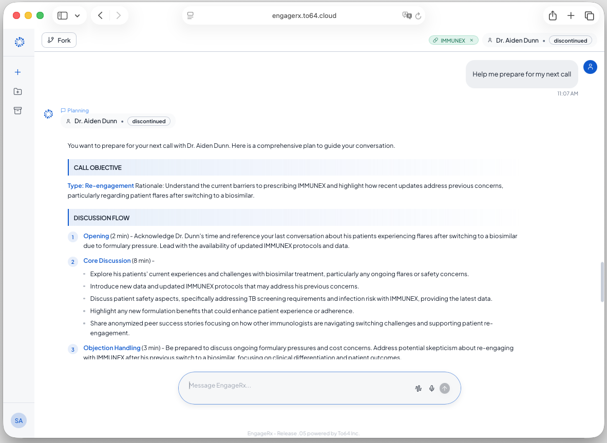Click the engagerx.to64.cloud address bar
Screen dimensions: 607x443
coord(304,15)
